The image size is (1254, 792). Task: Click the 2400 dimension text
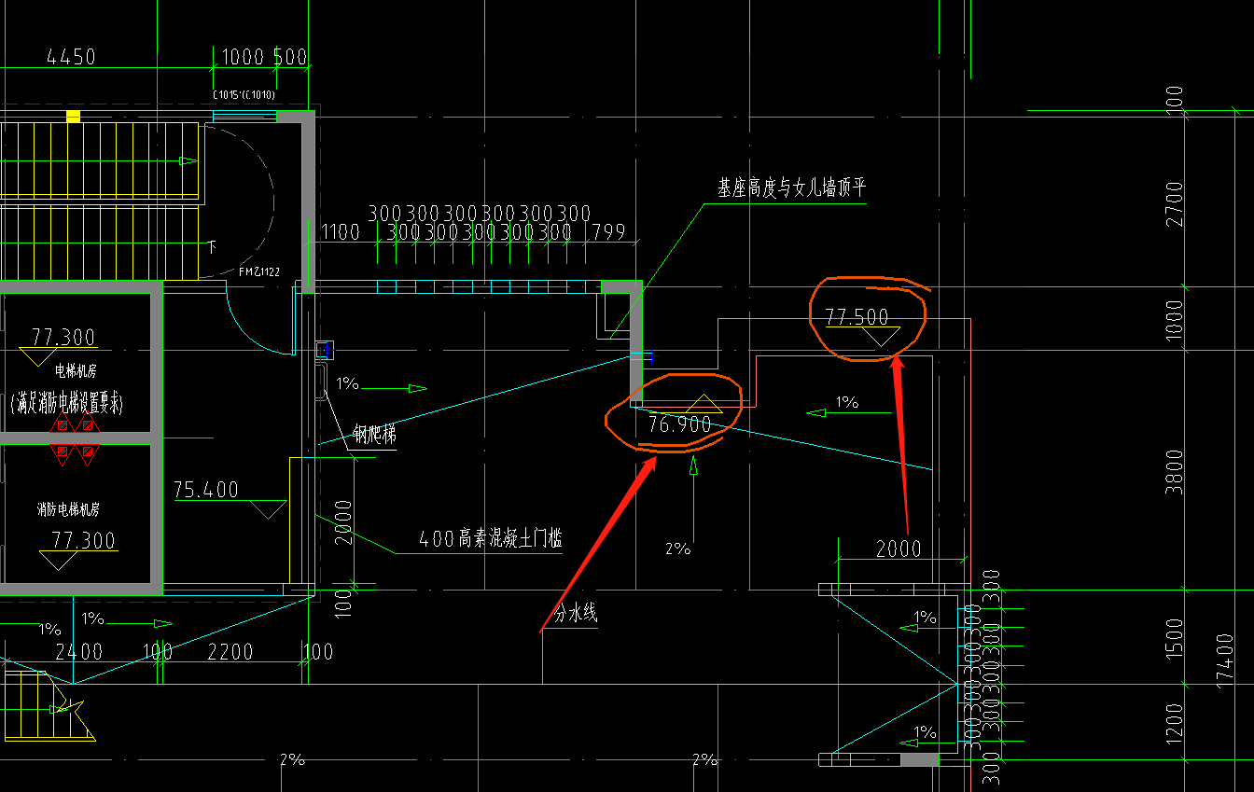pos(78,651)
